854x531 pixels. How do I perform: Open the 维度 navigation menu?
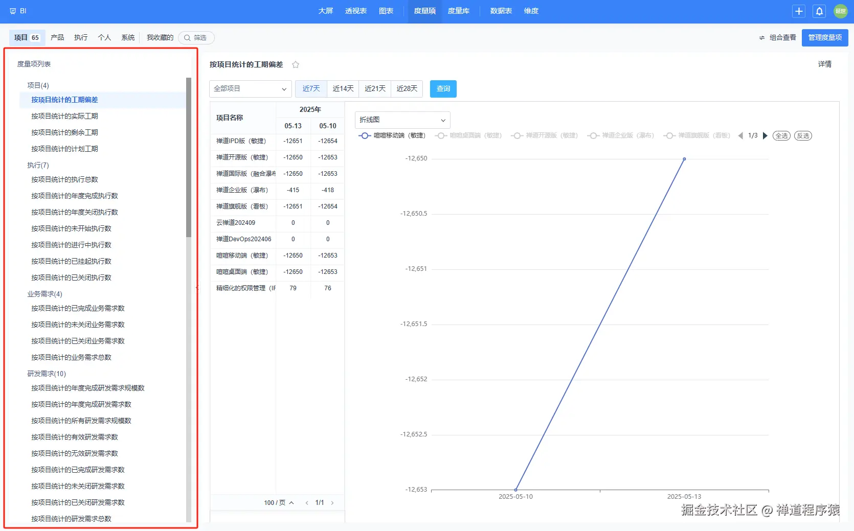point(531,11)
